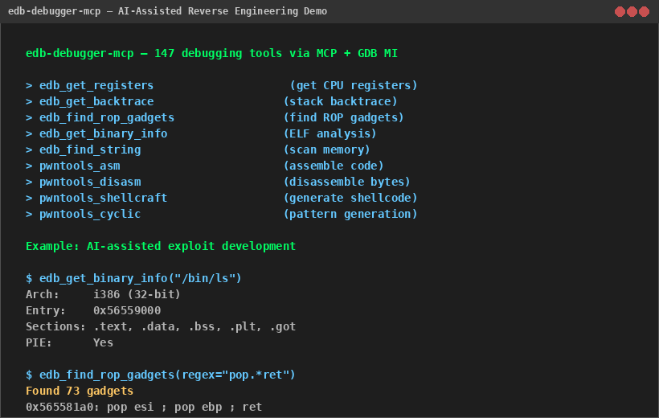Select the edb_get_registers entry

click(x=96, y=85)
